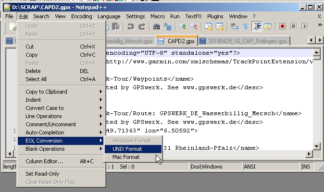This screenshot has height=192, width=324.
Task: Choose Select All from Edit menu
Action: (36, 79)
